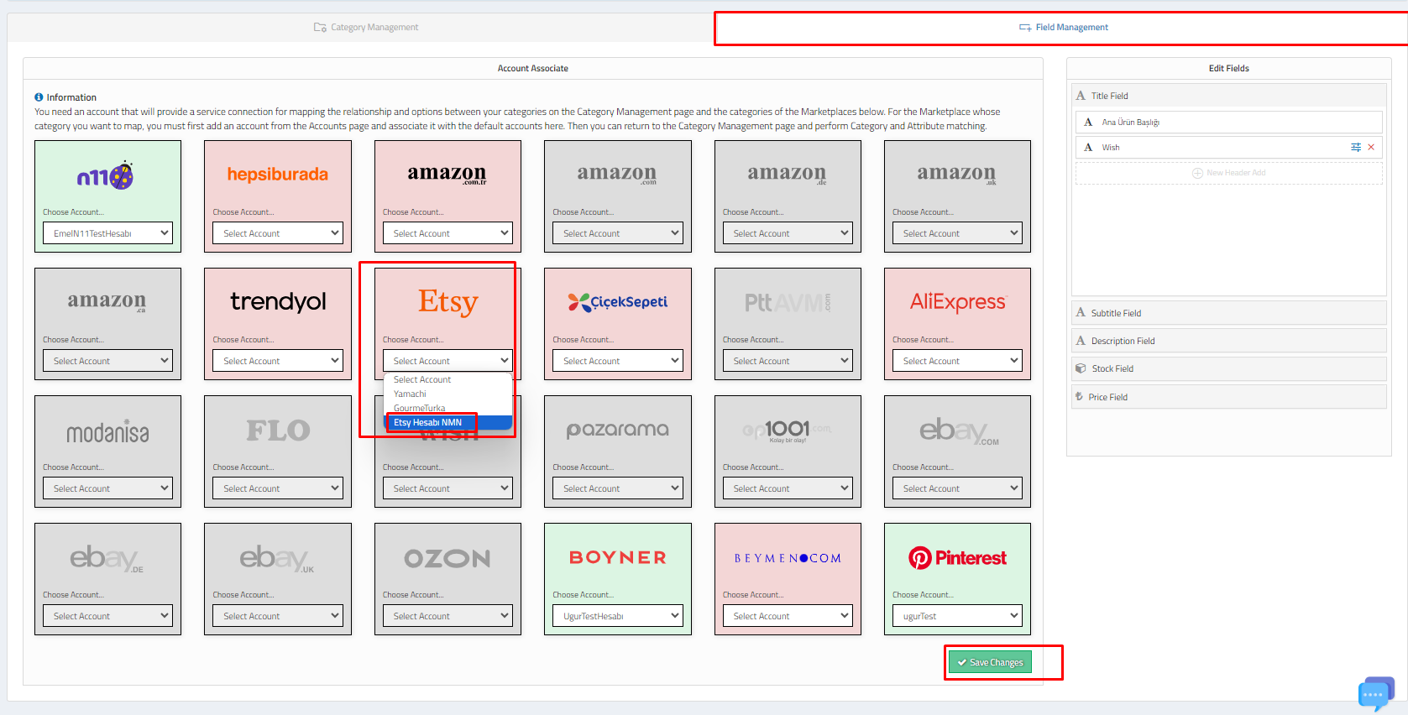Expand the Description Field section
This screenshot has height=715, width=1408.
pos(1123,341)
